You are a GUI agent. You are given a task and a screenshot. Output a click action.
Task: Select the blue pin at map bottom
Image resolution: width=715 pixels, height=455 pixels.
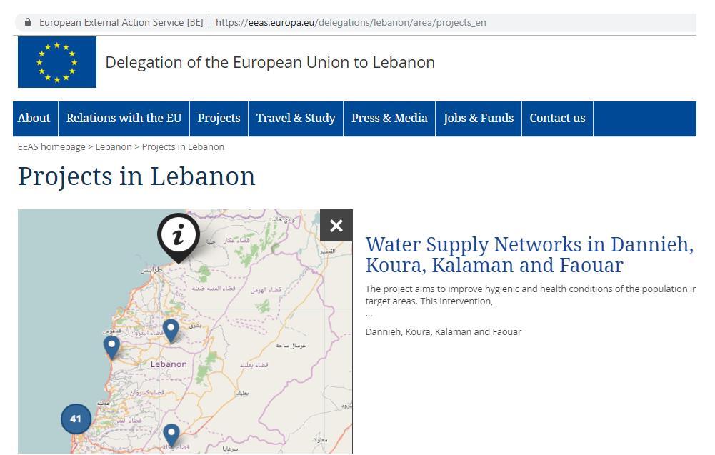click(x=171, y=436)
